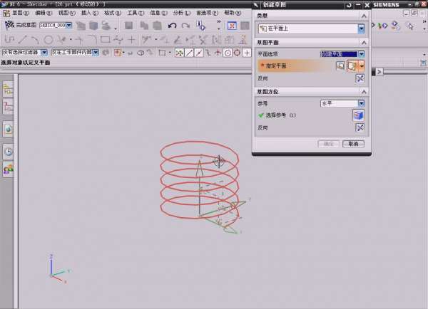Click the reset arrow in the dialog title bar

(349, 5)
